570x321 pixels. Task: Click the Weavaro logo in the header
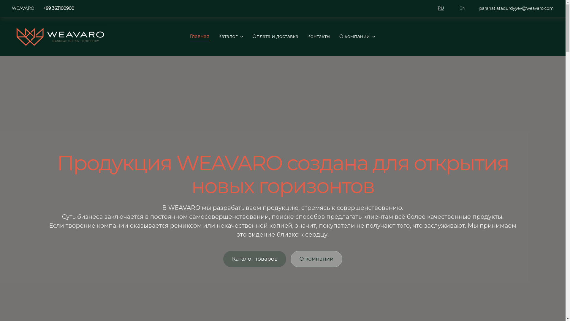tap(60, 37)
